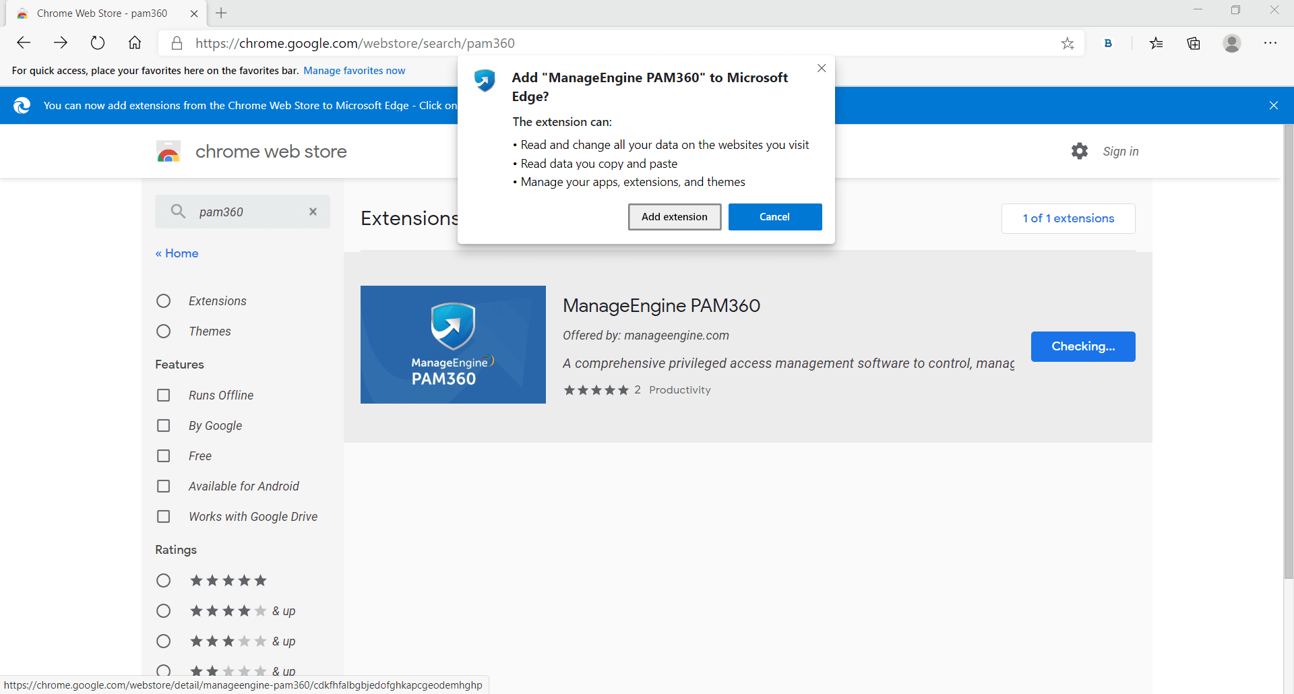The image size is (1294, 694).
Task: Open Collections panel
Action: [x=1194, y=44]
